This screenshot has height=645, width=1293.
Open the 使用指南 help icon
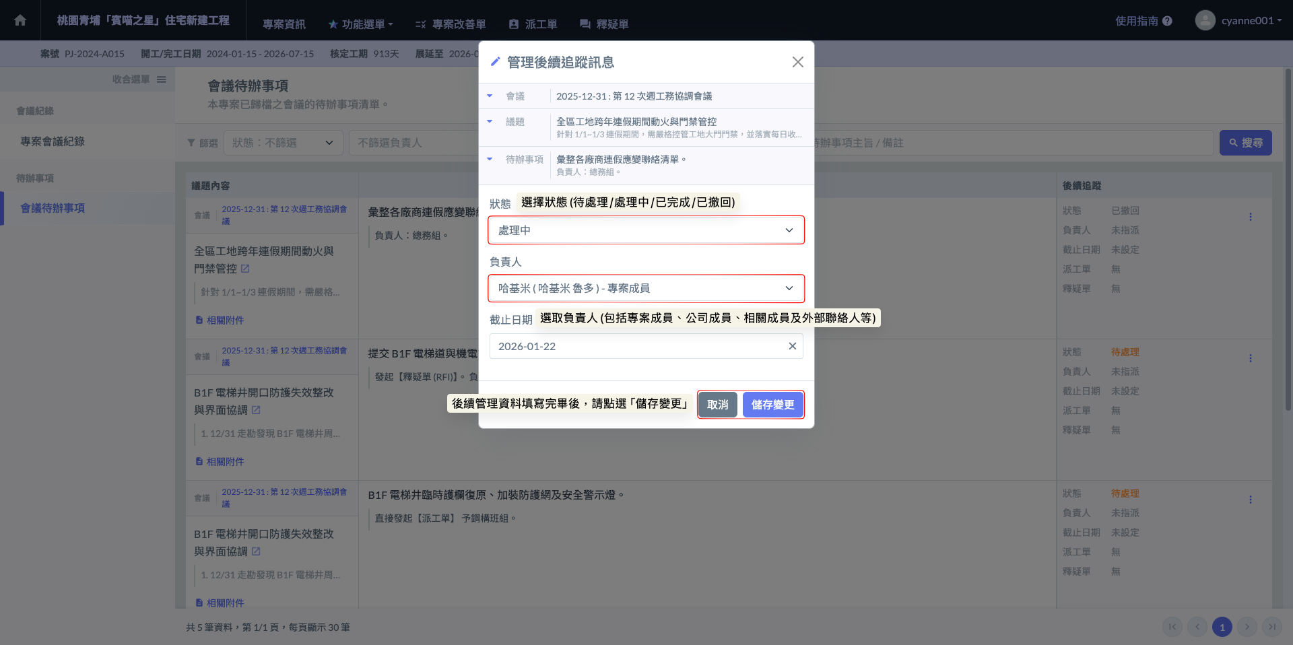click(x=1167, y=21)
